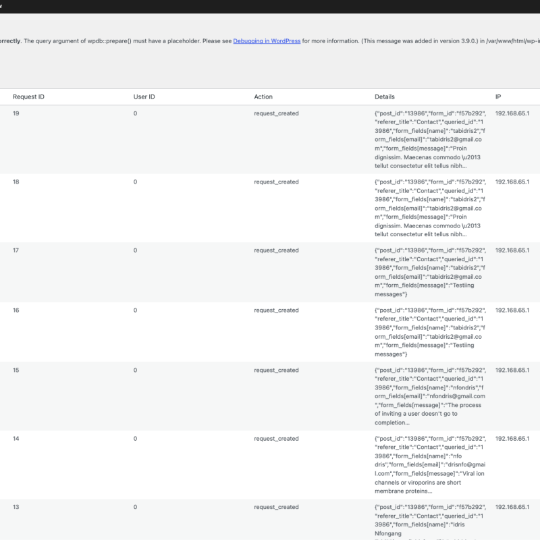
Task: Click User ID 0 in row 13
Action: (x=136, y=508)
